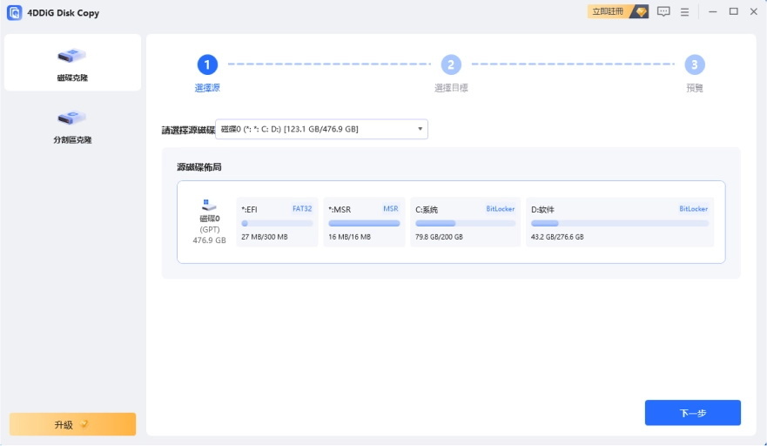
Task: Go to step 1 選擇源
Action: pyautogui.click(x=207, y=65)
